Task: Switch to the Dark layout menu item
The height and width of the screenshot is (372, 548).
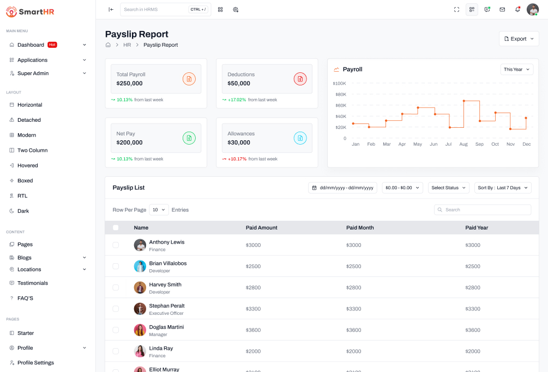Action: click(x=23, y=211)
